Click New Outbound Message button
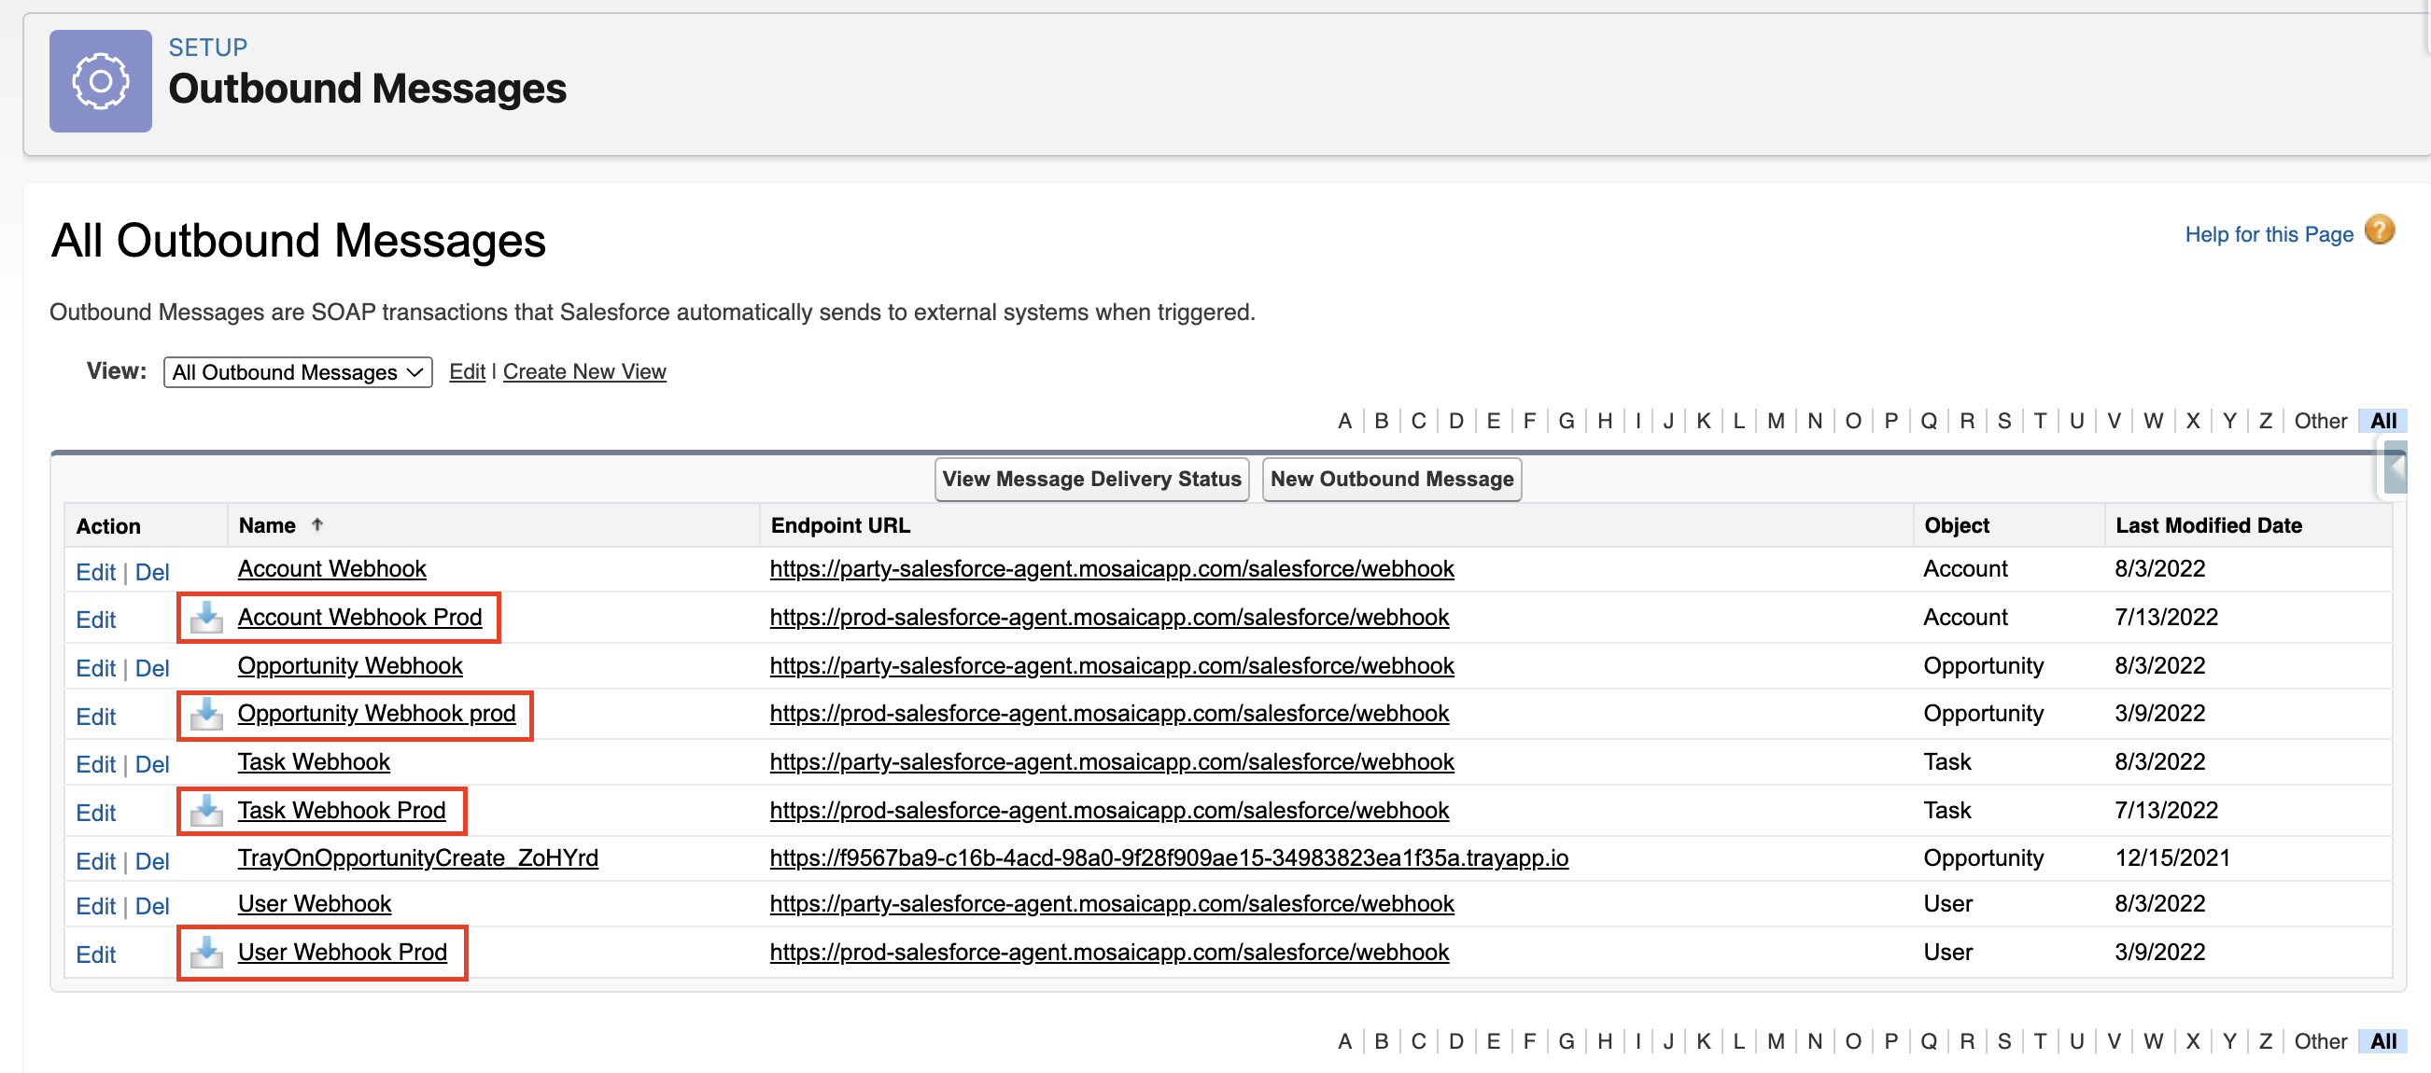This screenshot has width=2431, height=1073. point(1391,479)
